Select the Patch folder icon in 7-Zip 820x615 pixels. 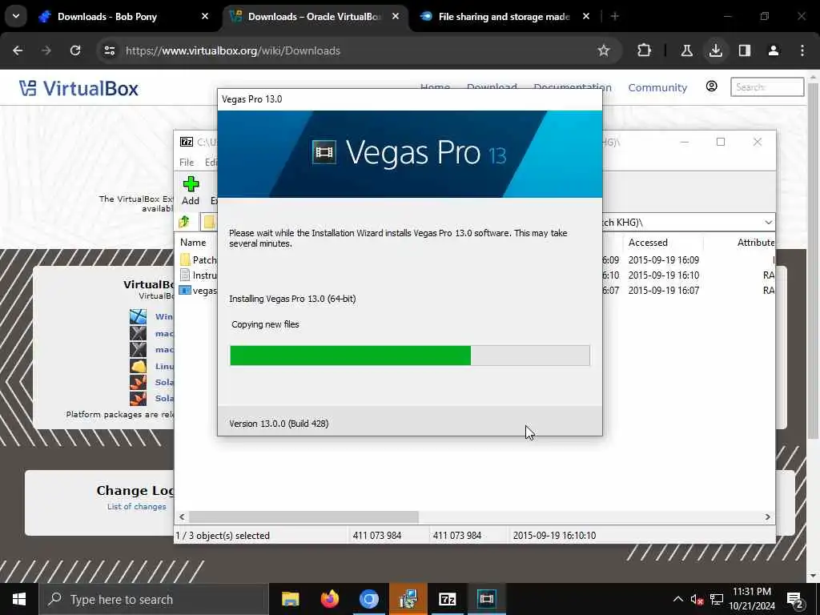coord(185,259)
